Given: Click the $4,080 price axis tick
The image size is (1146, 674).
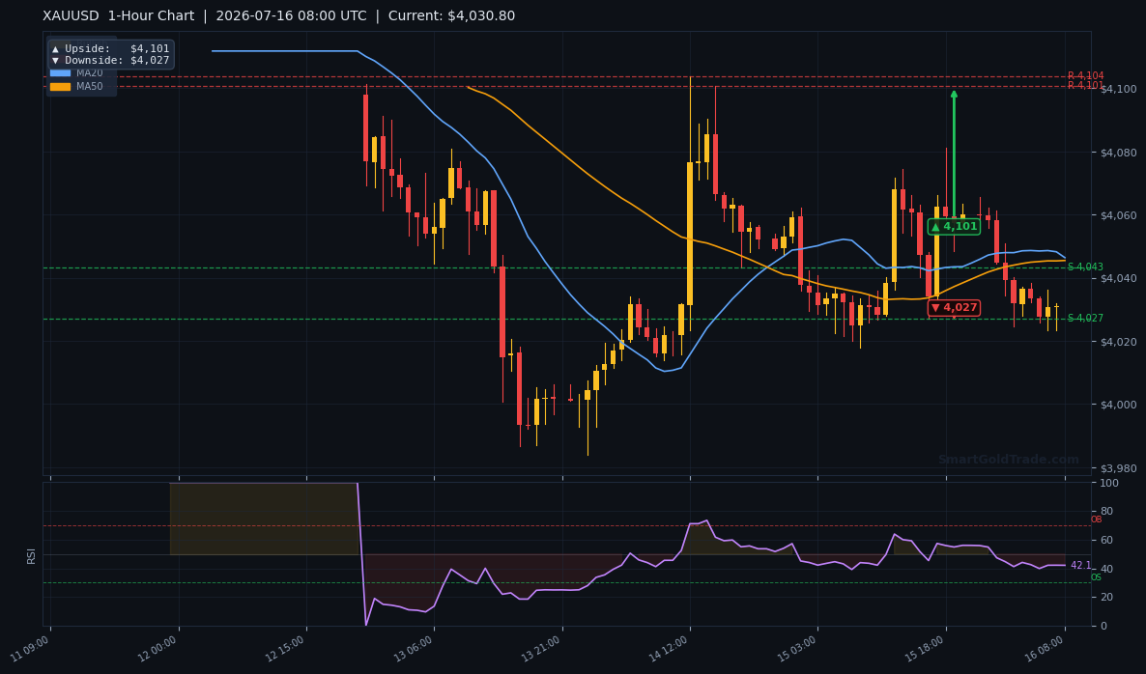Looking at the screenshot, I should point(1118,153).
